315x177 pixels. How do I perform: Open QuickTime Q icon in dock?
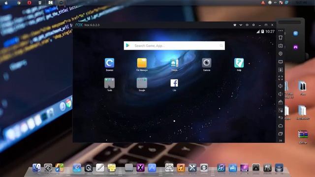[89, 168]
